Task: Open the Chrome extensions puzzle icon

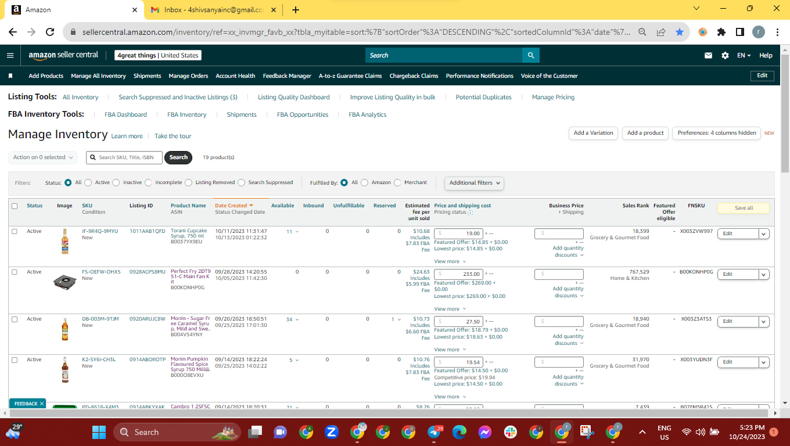Action: [721, 33]
